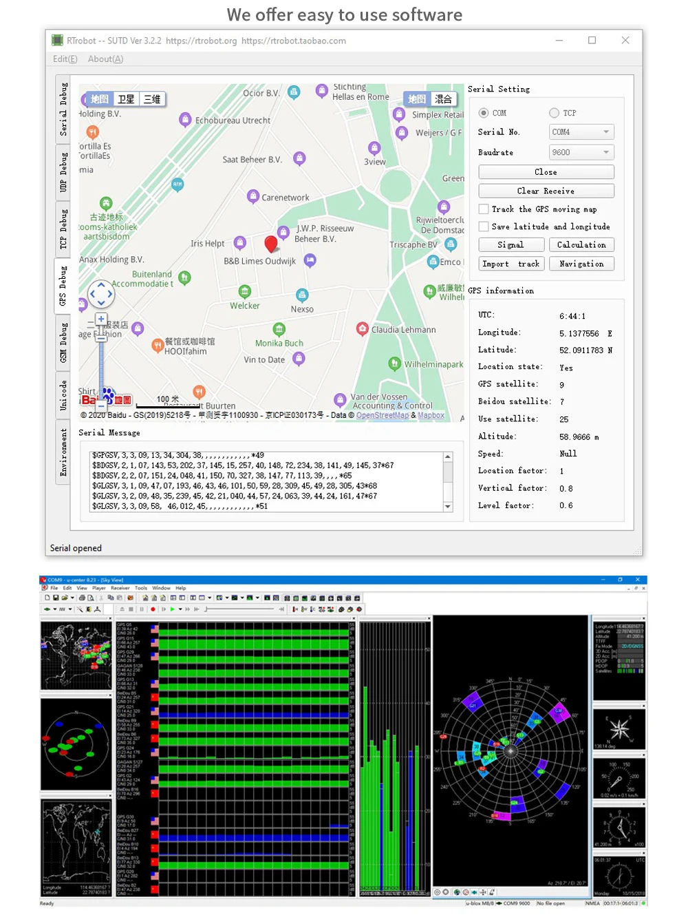This screenshot has width=688, height=915.
Task: Click the world map view thumbnail panel
Action: pos(76,655)
